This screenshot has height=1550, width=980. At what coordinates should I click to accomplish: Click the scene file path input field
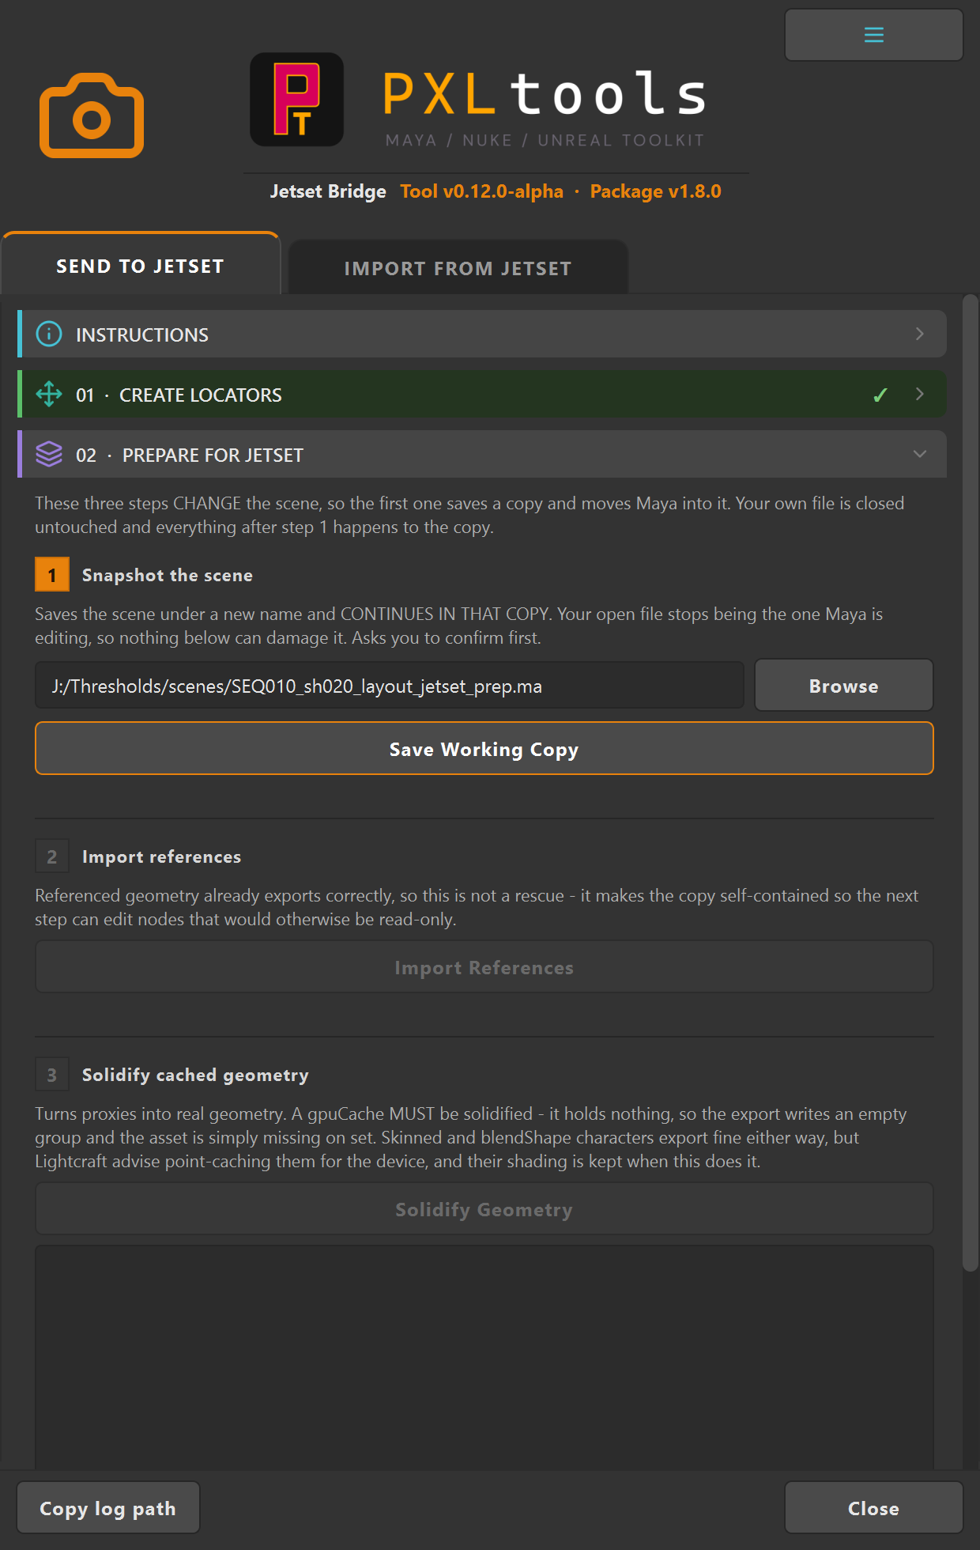390,686
